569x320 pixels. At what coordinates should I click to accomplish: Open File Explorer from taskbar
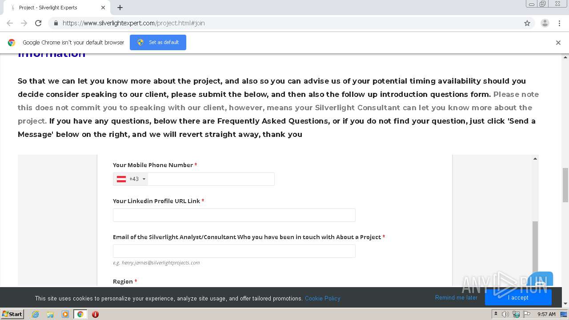50,314
